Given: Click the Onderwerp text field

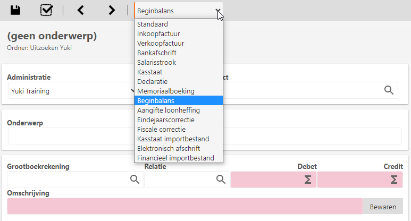Looking at the screenshot, I should point(69,136).
